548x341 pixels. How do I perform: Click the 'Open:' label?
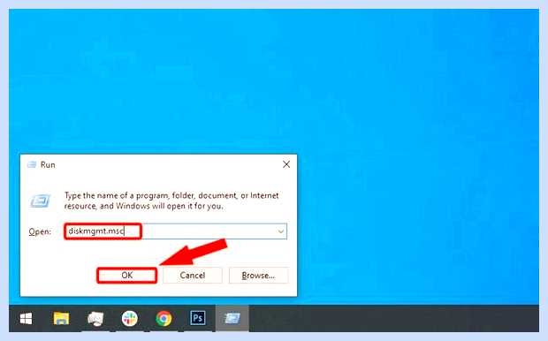[40, 231]
